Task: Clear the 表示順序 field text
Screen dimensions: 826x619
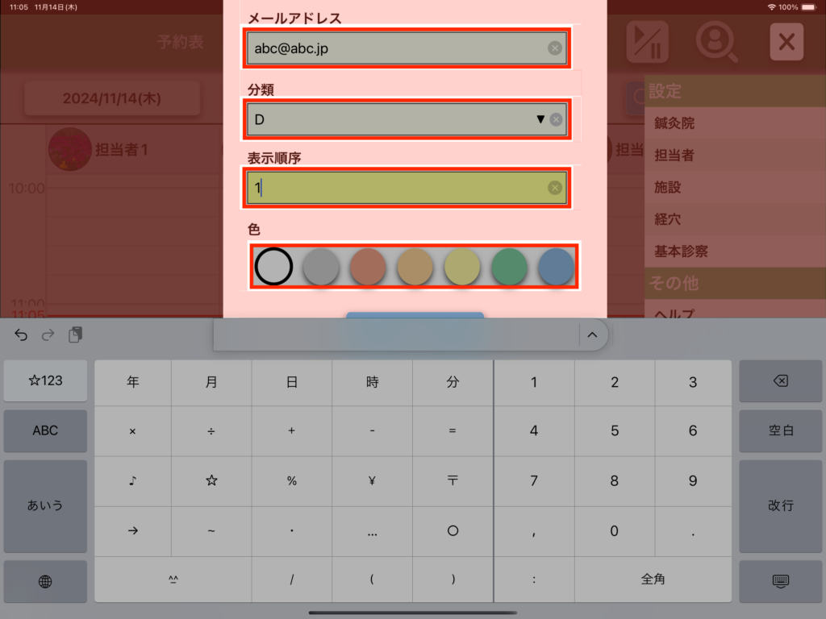Action: point(555,188)
